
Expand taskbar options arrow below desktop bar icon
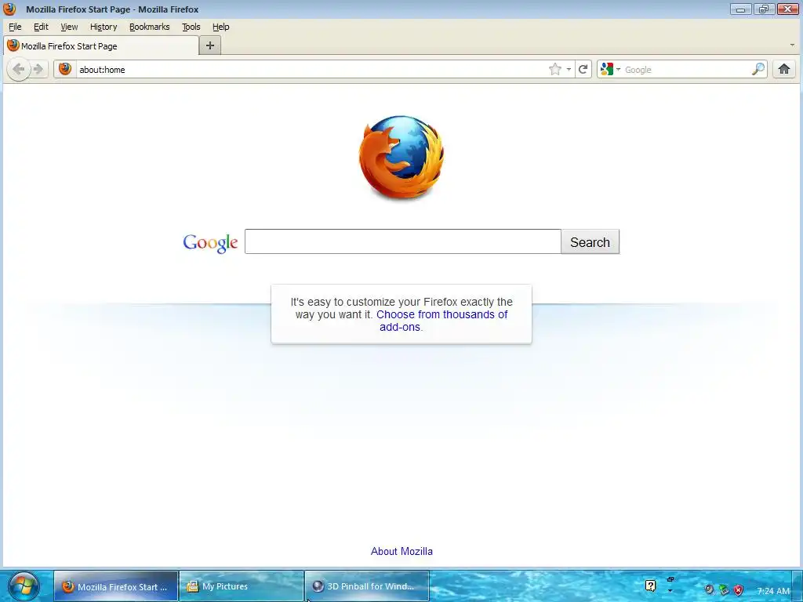coord(670,591)
